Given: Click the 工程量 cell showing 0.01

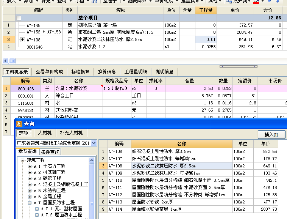Looking at the screenshot, I should [206, 39].
